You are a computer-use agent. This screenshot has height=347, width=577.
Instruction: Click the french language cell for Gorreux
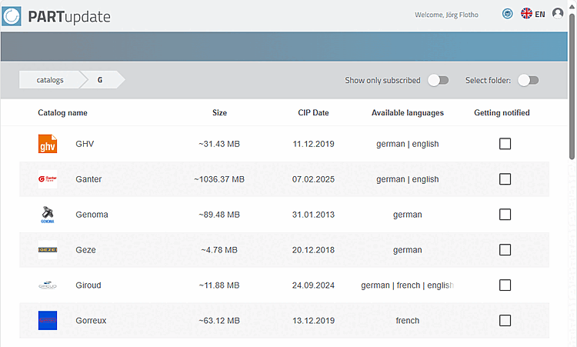point(407,321)
